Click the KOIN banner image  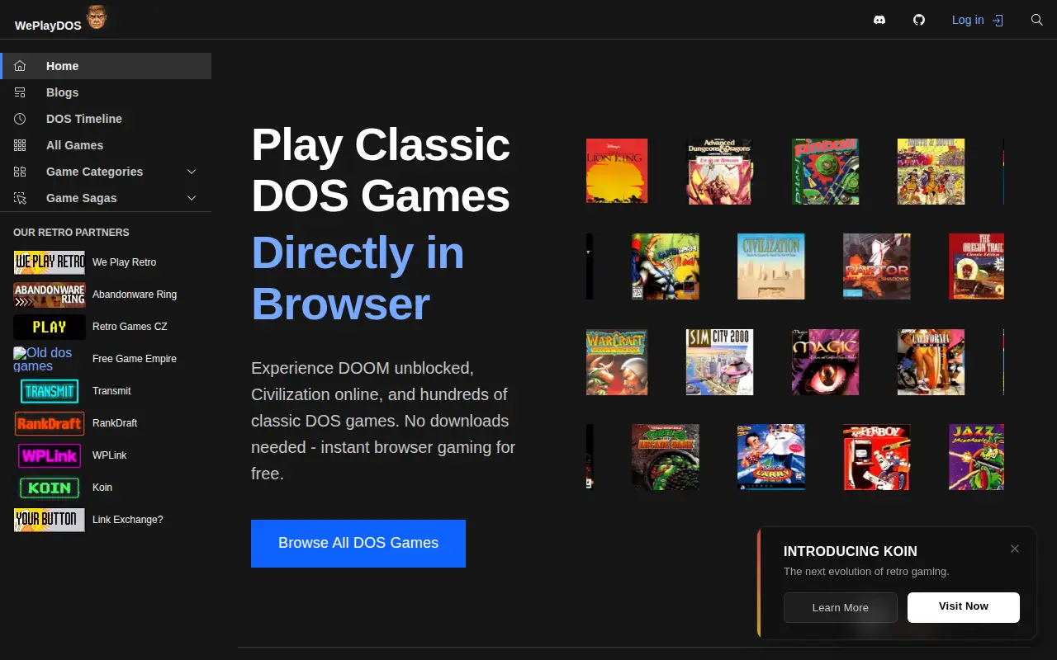[50, 488]
